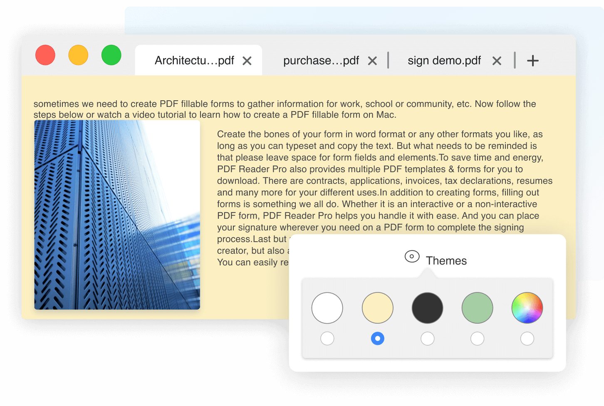Click the Themes label in popup

pyautogui.click(x=446, y=261)
